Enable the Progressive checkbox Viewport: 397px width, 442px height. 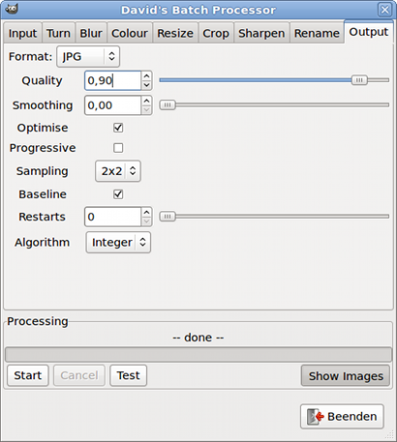(x=118, y=148)
